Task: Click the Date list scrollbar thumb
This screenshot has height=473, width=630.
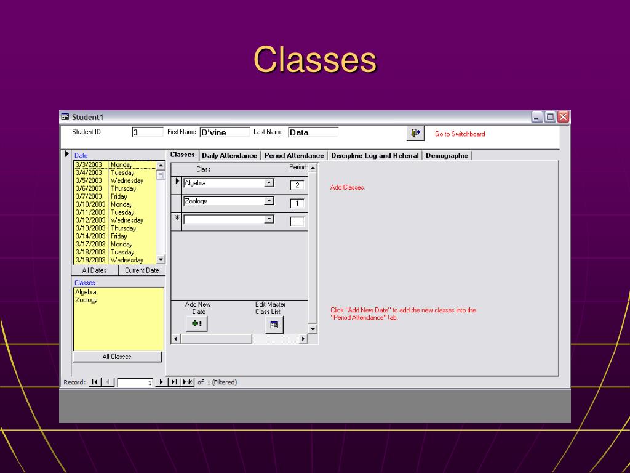Action: pyautogui.click(x=161, y=175)
